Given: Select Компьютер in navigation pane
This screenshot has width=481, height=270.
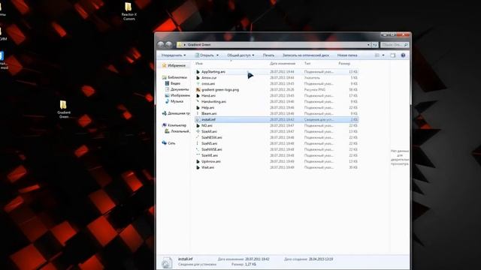Looking at the screenshot, I should click(174, 125).
